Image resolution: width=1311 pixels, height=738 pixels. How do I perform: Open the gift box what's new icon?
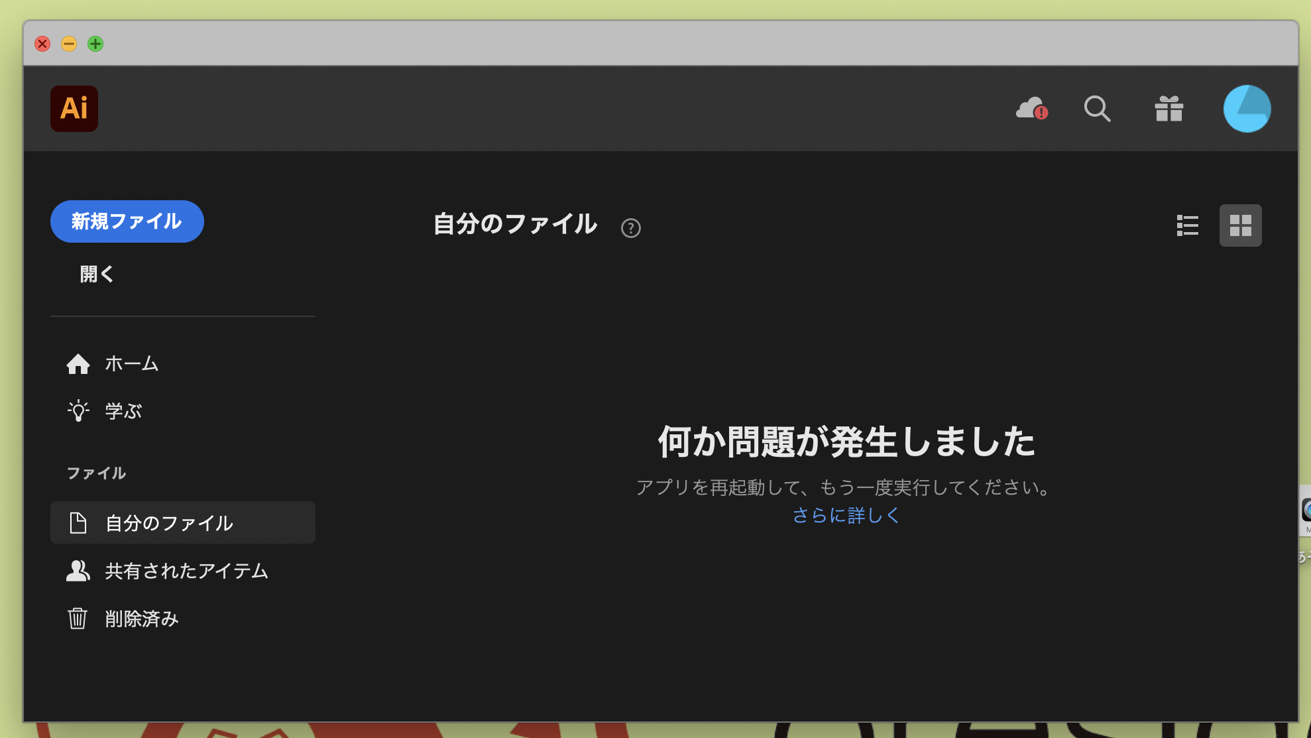[1168, 109]
